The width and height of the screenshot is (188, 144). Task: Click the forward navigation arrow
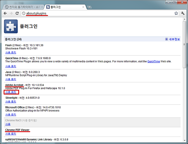pyautogui.click(x=11, y=13)
